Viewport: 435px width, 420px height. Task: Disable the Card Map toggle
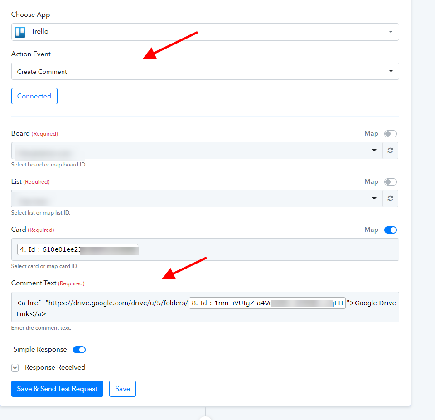[390, 230]
